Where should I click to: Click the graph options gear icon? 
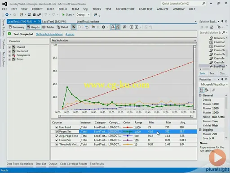coord(103,27)
